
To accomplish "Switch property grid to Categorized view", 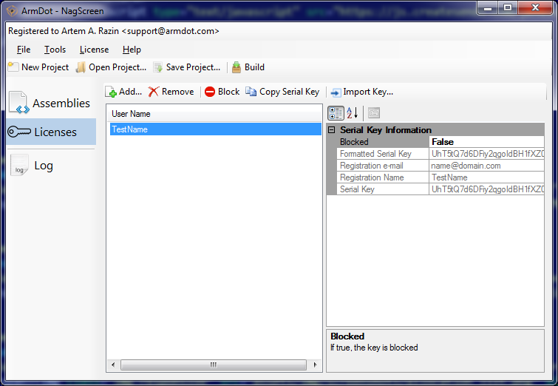I will [x=336, y=113].
